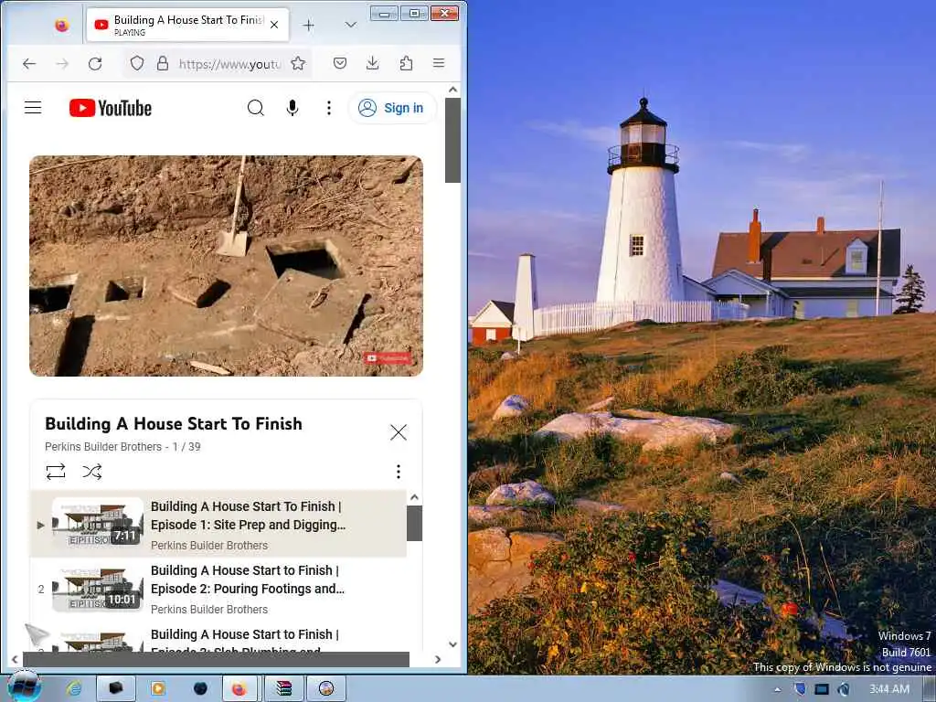The image size is (936, 702).
Task: Click the YouTube logo to go home
Action: point(111,108)
